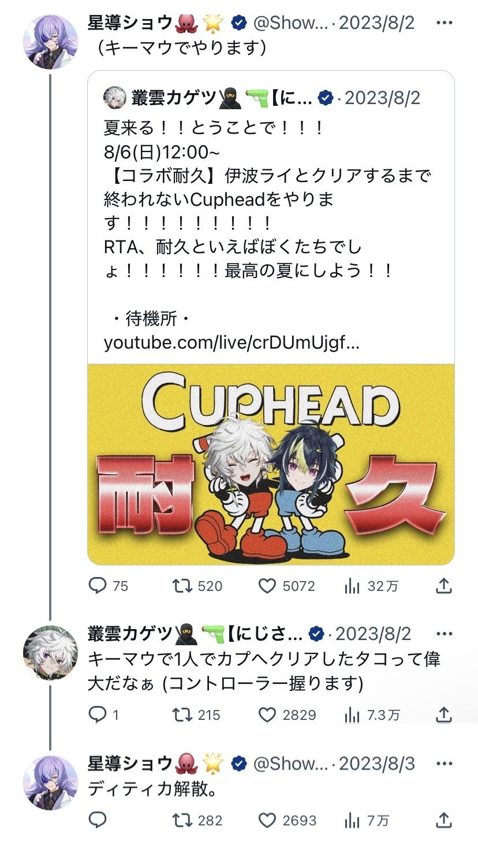Like the Cuphead tweet with 5072 likes
The width and height of the screenshot is (478, 843).
[267, 586]
